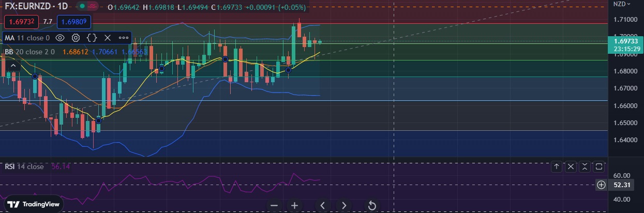Collapse the indicator legend with chevron
This screenshot has height=213, width=644.
(x=13, y=65)
